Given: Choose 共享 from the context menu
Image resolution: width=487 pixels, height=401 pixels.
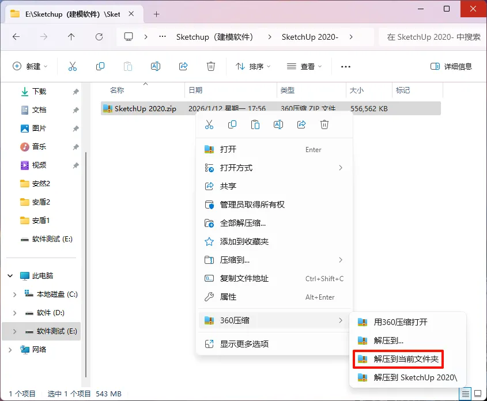Looking at the screenshot, I should click(274, 186).
